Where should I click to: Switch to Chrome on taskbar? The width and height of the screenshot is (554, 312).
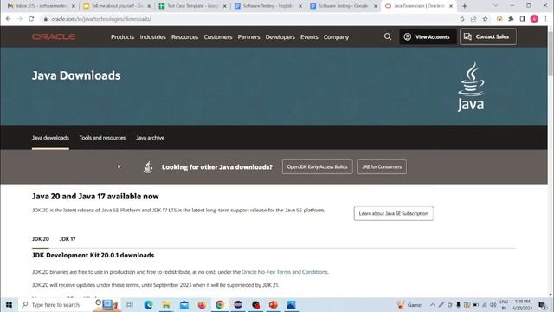(220, 304)
